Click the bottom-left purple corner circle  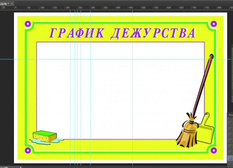click(x=28, y=150)
